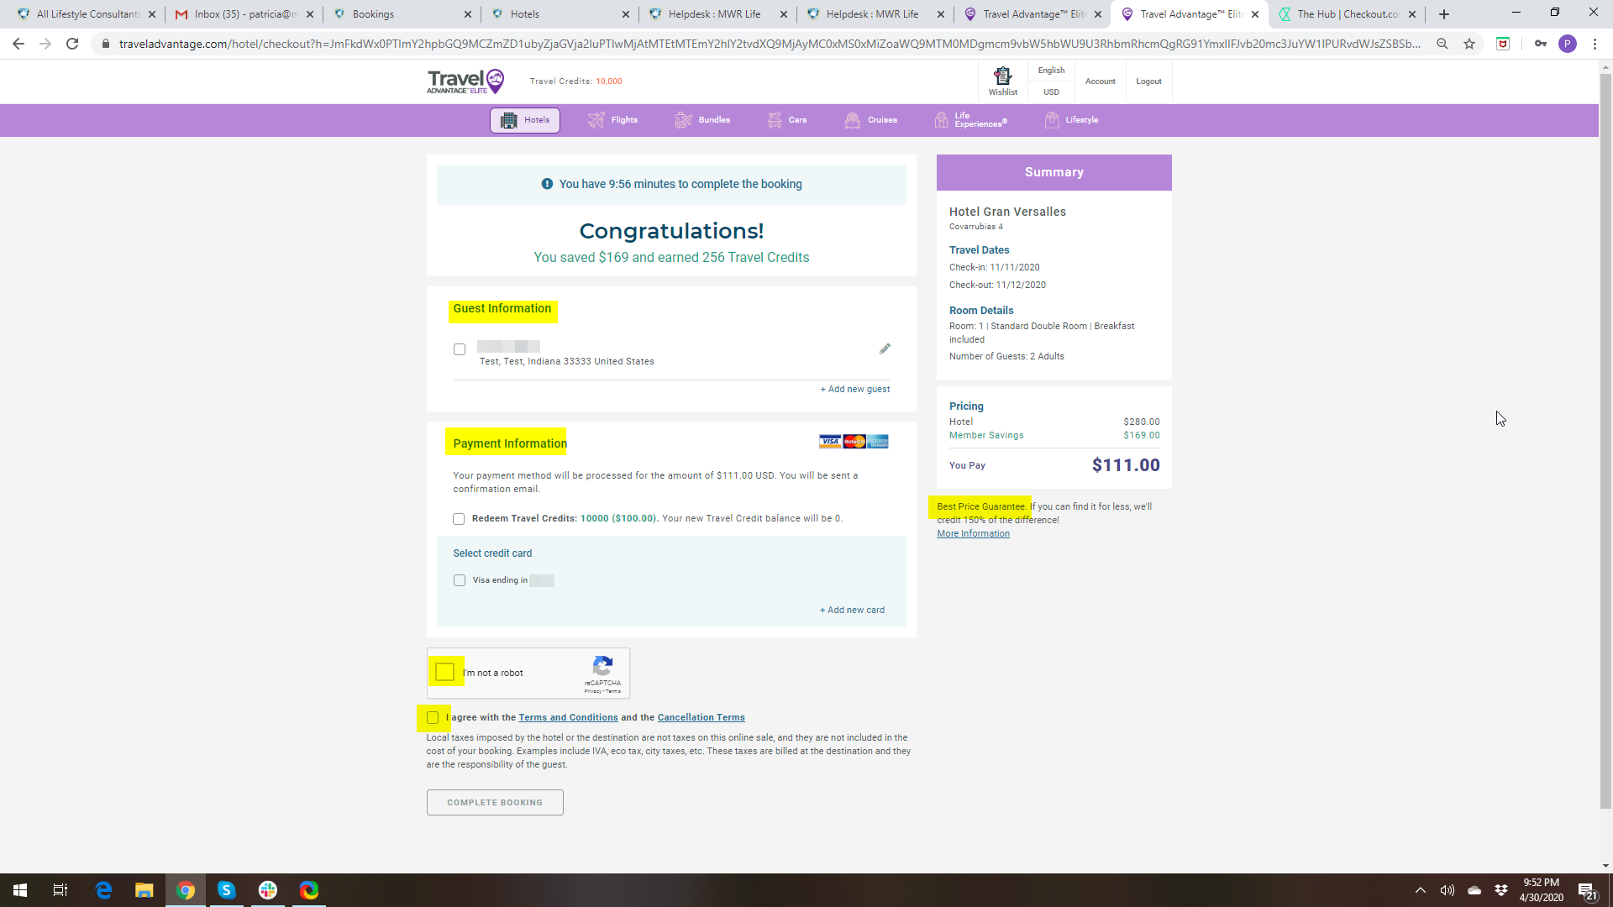Enable Redeem Travel Credits checkbox
The height and width of the screenshot is (907, 1613).
pos(459,519)
